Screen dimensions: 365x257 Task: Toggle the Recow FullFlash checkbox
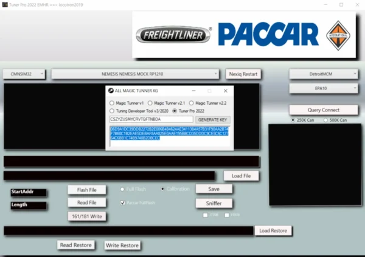123,202
